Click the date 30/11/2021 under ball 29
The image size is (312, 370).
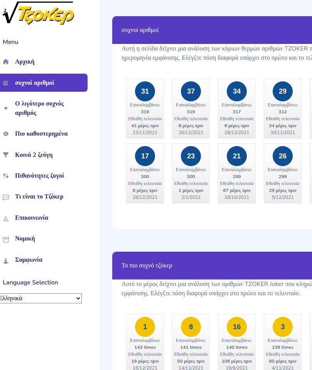point(282,132)
